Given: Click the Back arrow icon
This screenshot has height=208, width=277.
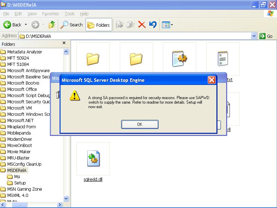Looking at the screenshot, I should click(x=7, y=25).
